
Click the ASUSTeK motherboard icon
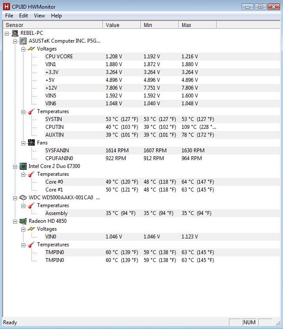23,41
